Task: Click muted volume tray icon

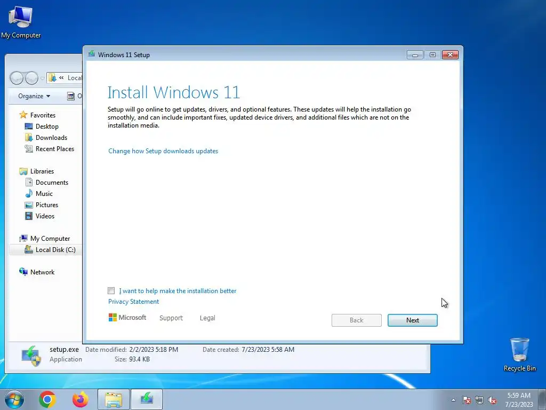Action: coord(492,400)
